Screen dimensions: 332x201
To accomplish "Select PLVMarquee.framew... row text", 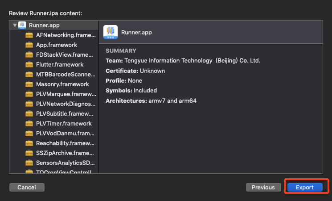I will click(x=66, y=94).
